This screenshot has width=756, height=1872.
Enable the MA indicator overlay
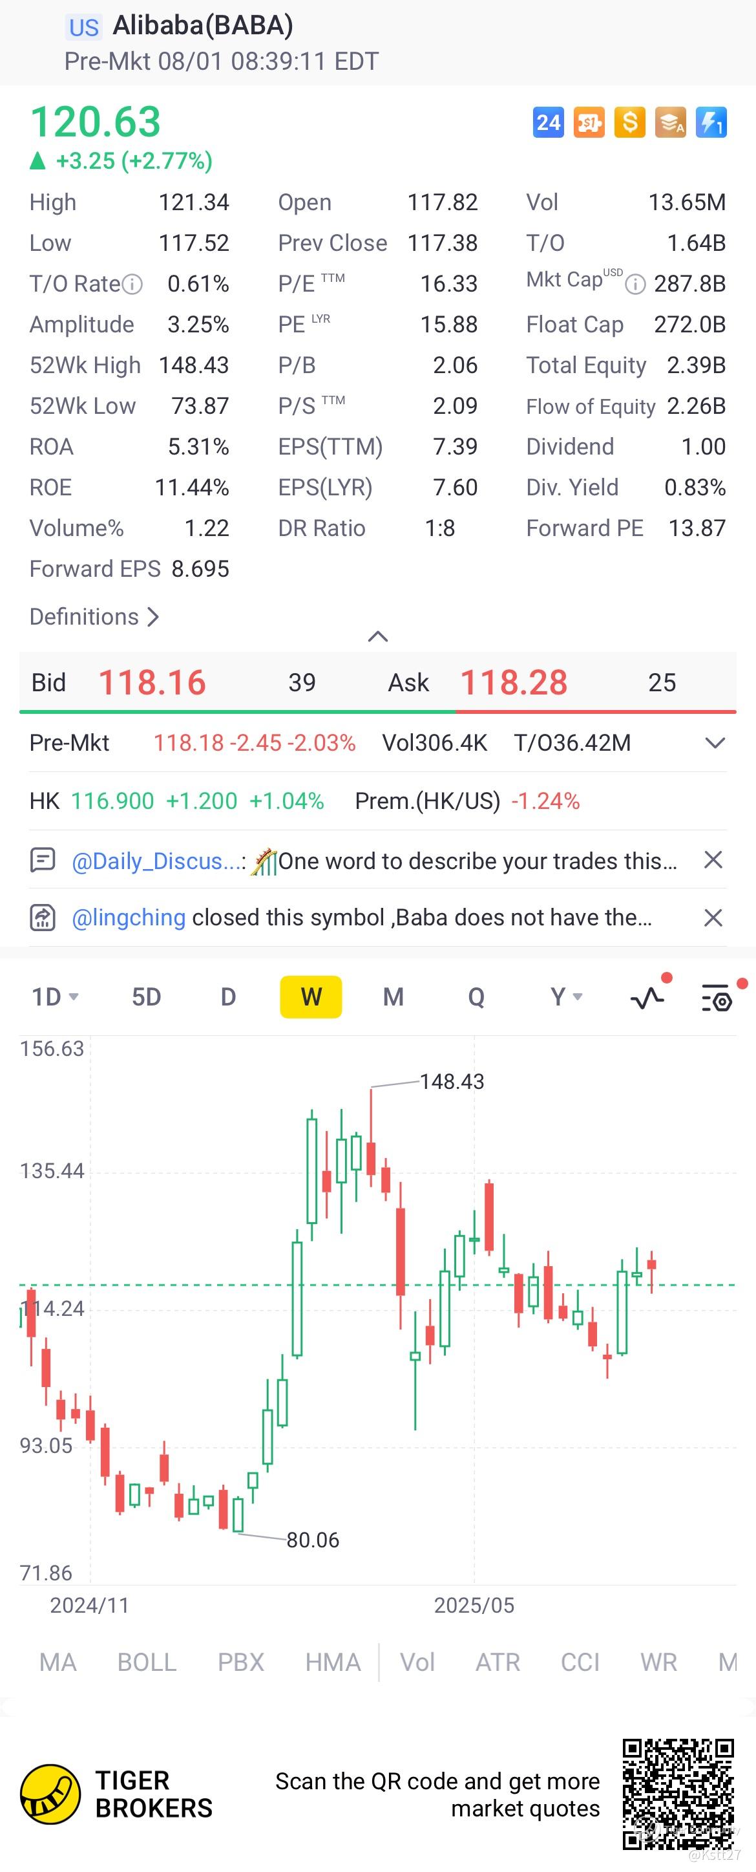tap(58, 1661)
